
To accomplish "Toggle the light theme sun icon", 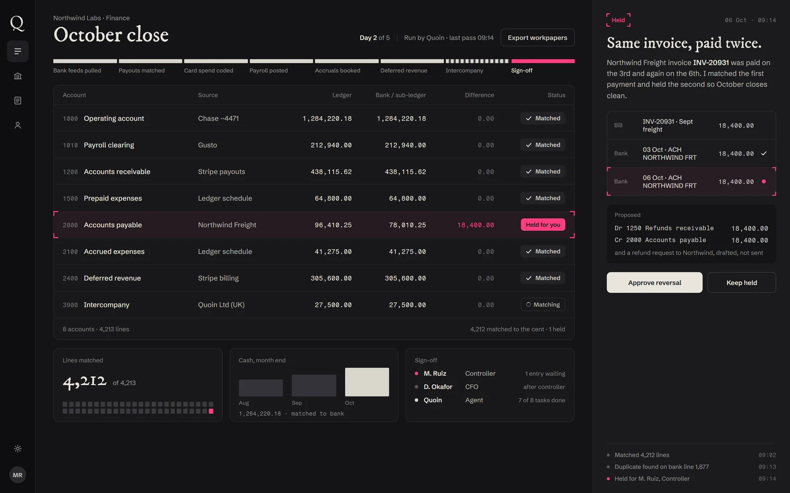I will pyautogui.click(x=18, y=449).
